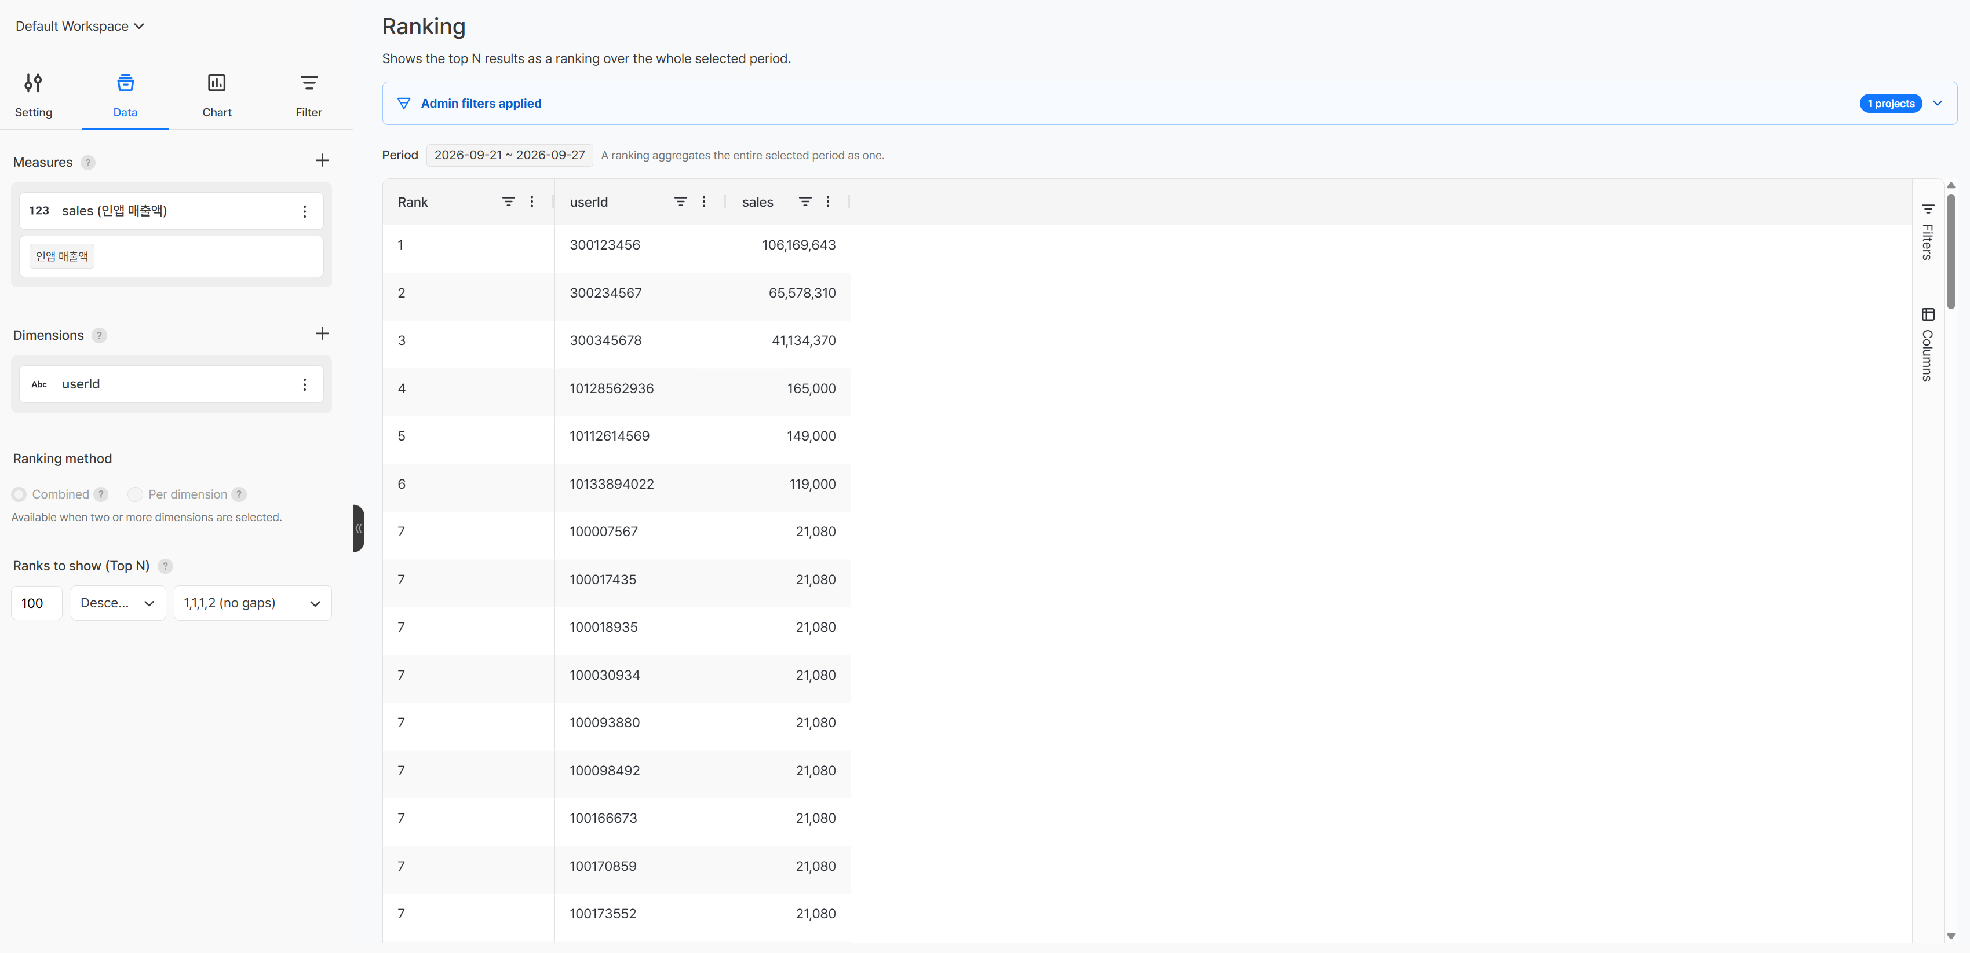Open the userId column menu dots
Image resolution: width=1970 pixels, height=953 pixels.
(703, 201)
